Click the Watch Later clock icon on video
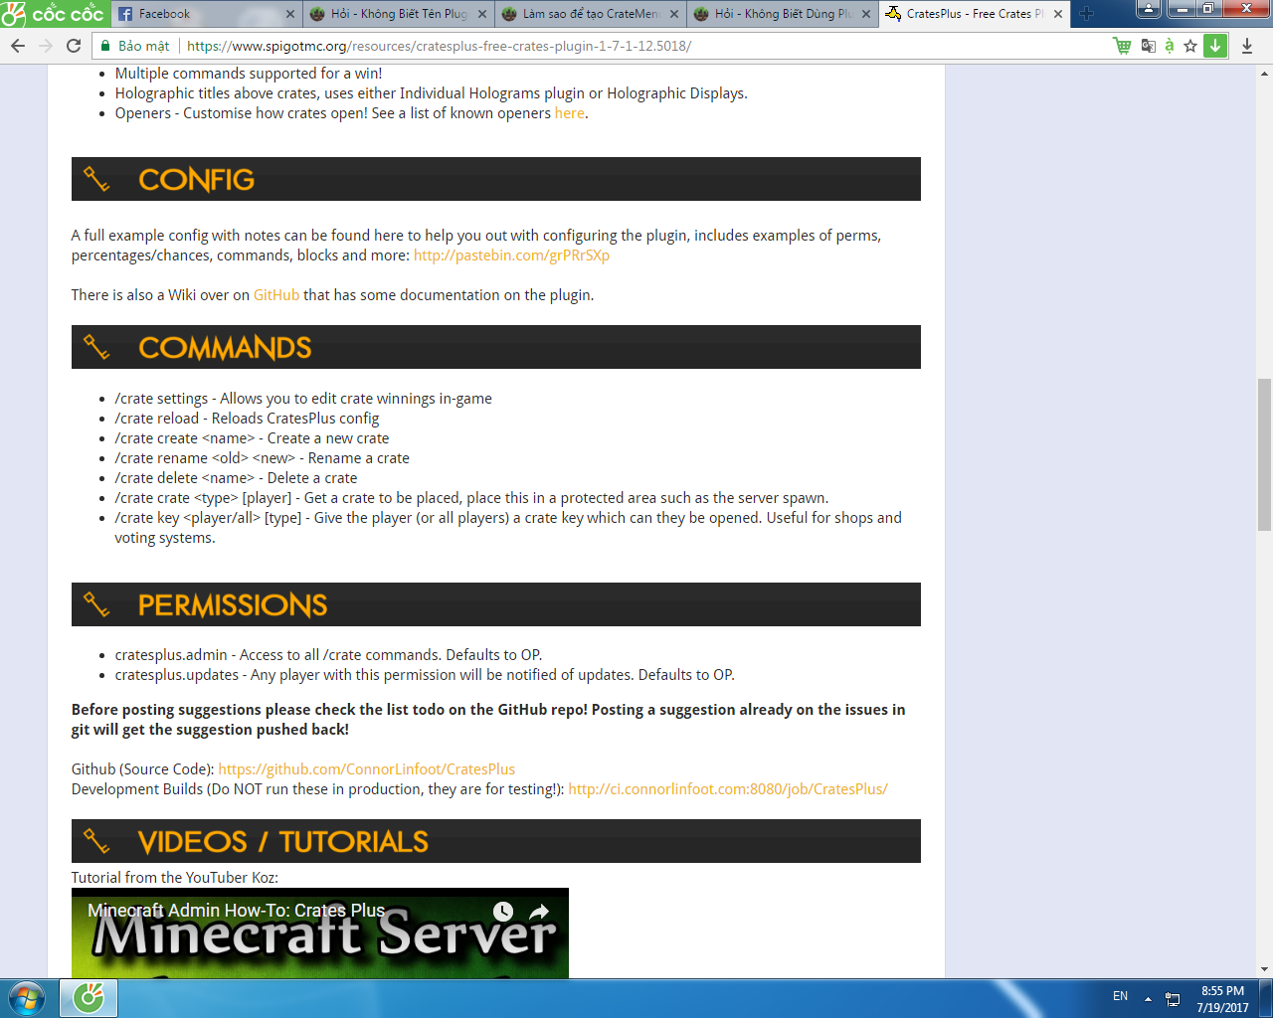The height and width of the screenshot is (1018, 1273). point(503,912)
